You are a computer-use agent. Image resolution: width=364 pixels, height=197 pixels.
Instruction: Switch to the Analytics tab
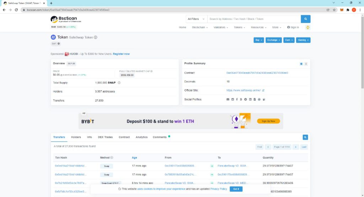tap(141, 137)
